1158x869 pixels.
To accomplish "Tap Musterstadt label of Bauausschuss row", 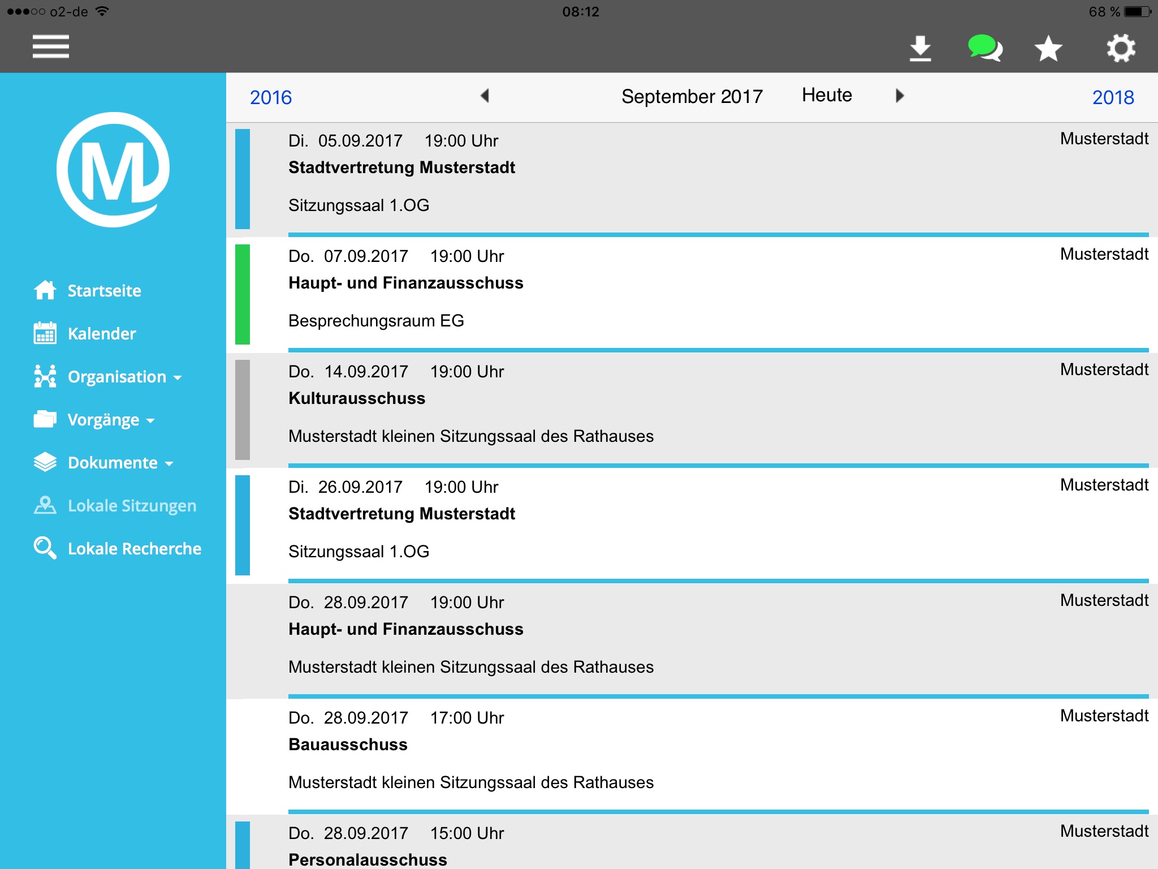I will [1104, 716].
